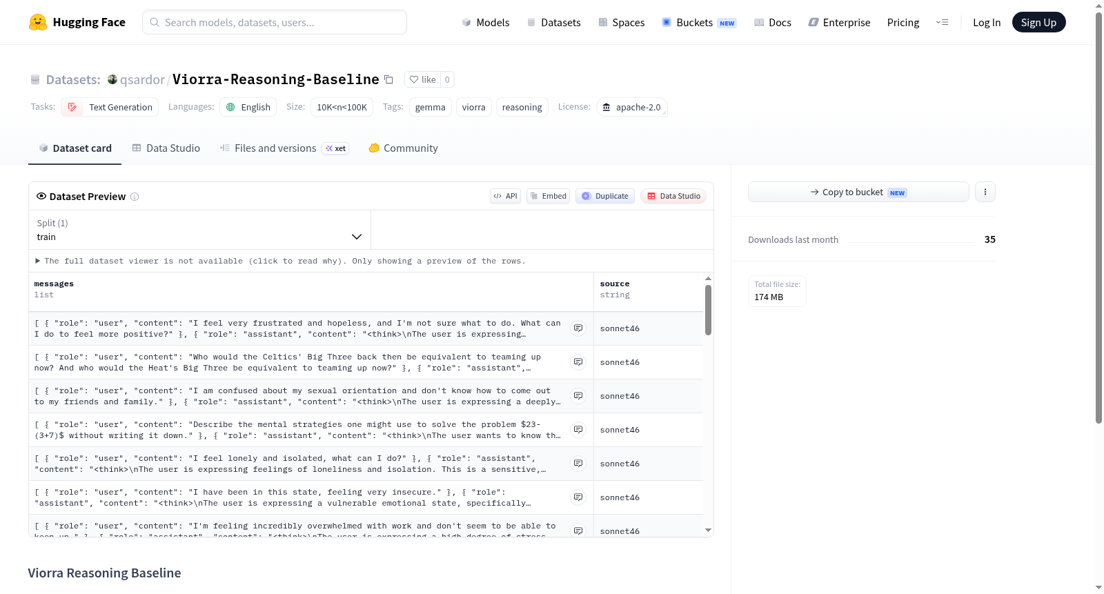The height and width of the screenshot is (594, 1104).
Task: Click the reasoning tag
Action: point(522,107)
